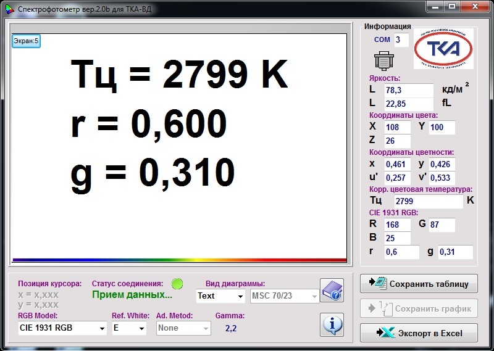Click the help book icon button
This screenshot has width=494, height=351.
click(332, 291)
